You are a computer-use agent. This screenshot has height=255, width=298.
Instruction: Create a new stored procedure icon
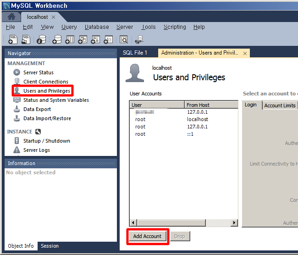(x=95, y=39)
